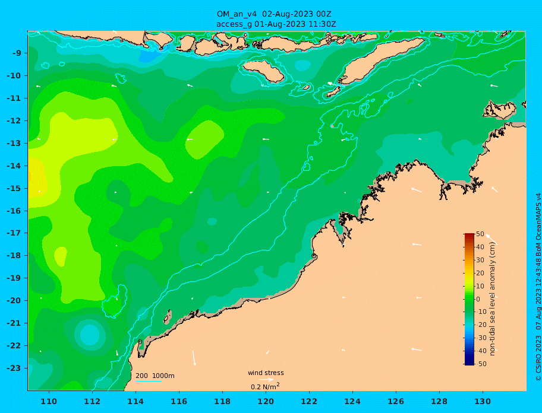Click the colorbar tick label 0
The height and width of the screenshot is (413, 542).
[478, 299]
